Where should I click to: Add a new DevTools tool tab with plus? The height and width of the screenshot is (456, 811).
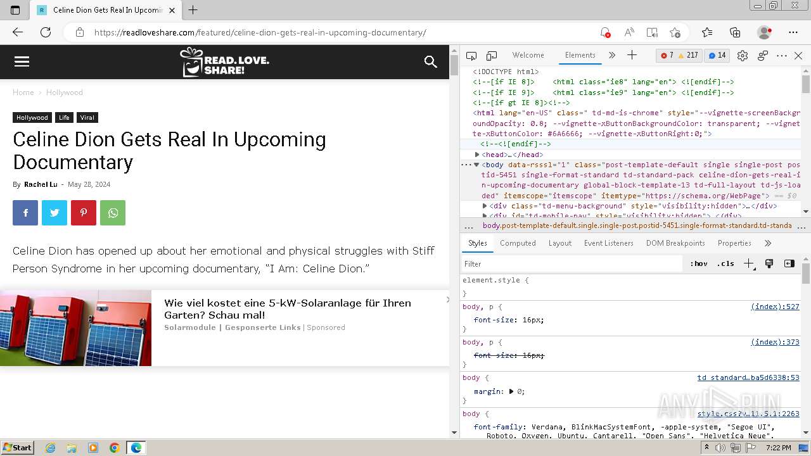tap(632, 55)
